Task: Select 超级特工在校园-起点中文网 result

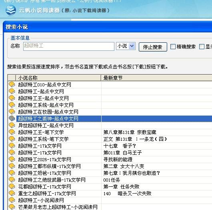Action: pyautogui.click(x=48, y=112)
